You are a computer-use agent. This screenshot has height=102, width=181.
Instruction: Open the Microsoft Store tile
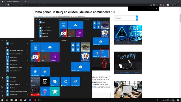click(80, 67)
